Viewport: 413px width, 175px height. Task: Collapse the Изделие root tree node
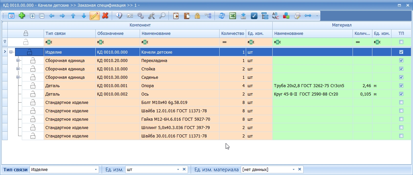[11, 52]
